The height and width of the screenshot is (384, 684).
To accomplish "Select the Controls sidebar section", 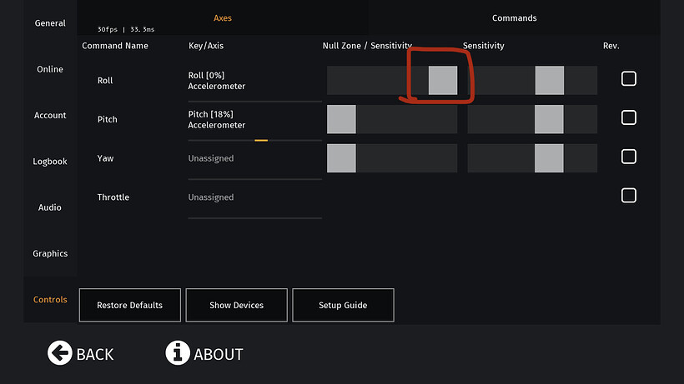I will (x=50, y=300).
